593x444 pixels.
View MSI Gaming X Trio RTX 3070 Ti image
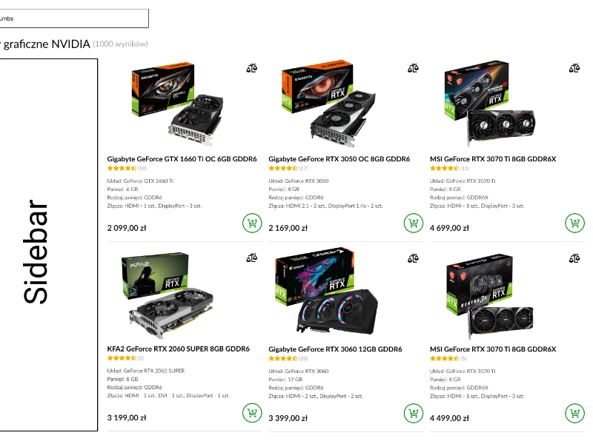(x=490, y=104)
